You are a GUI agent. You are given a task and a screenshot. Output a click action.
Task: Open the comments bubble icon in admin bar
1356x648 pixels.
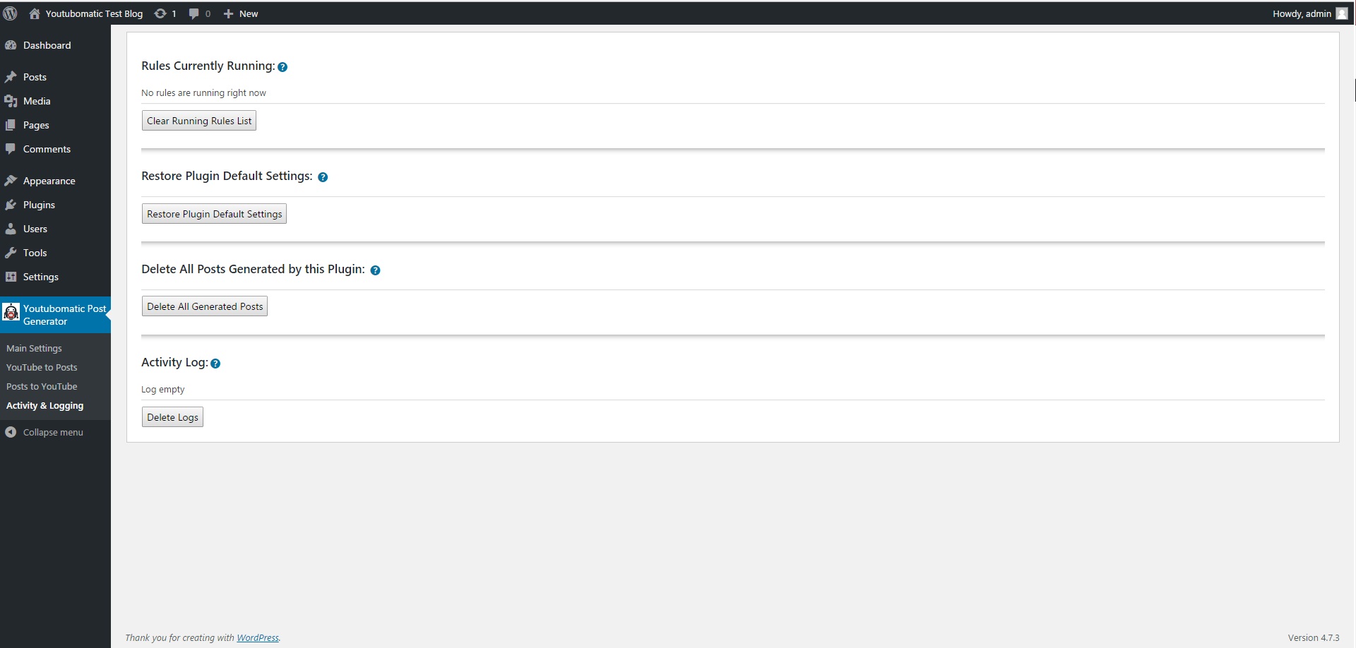click(x=194, y=13)
